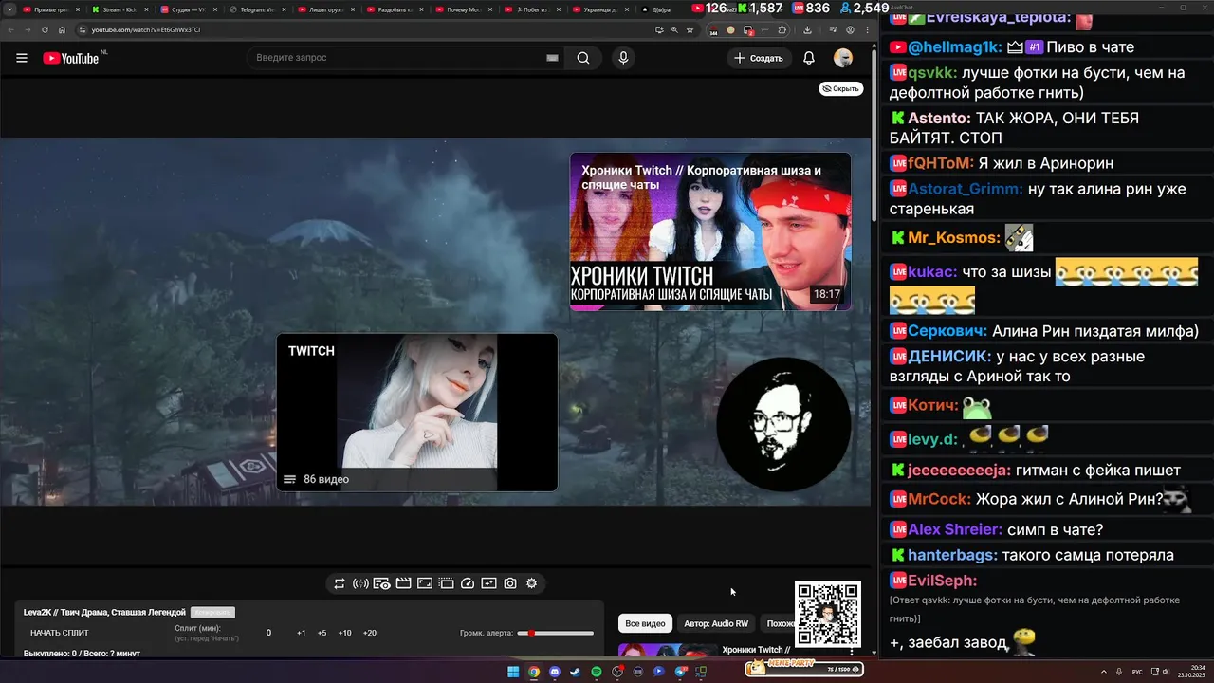Click the pop-up player window icon
Viewport: 1214px width, 683px height.
(x=446, y=583)
